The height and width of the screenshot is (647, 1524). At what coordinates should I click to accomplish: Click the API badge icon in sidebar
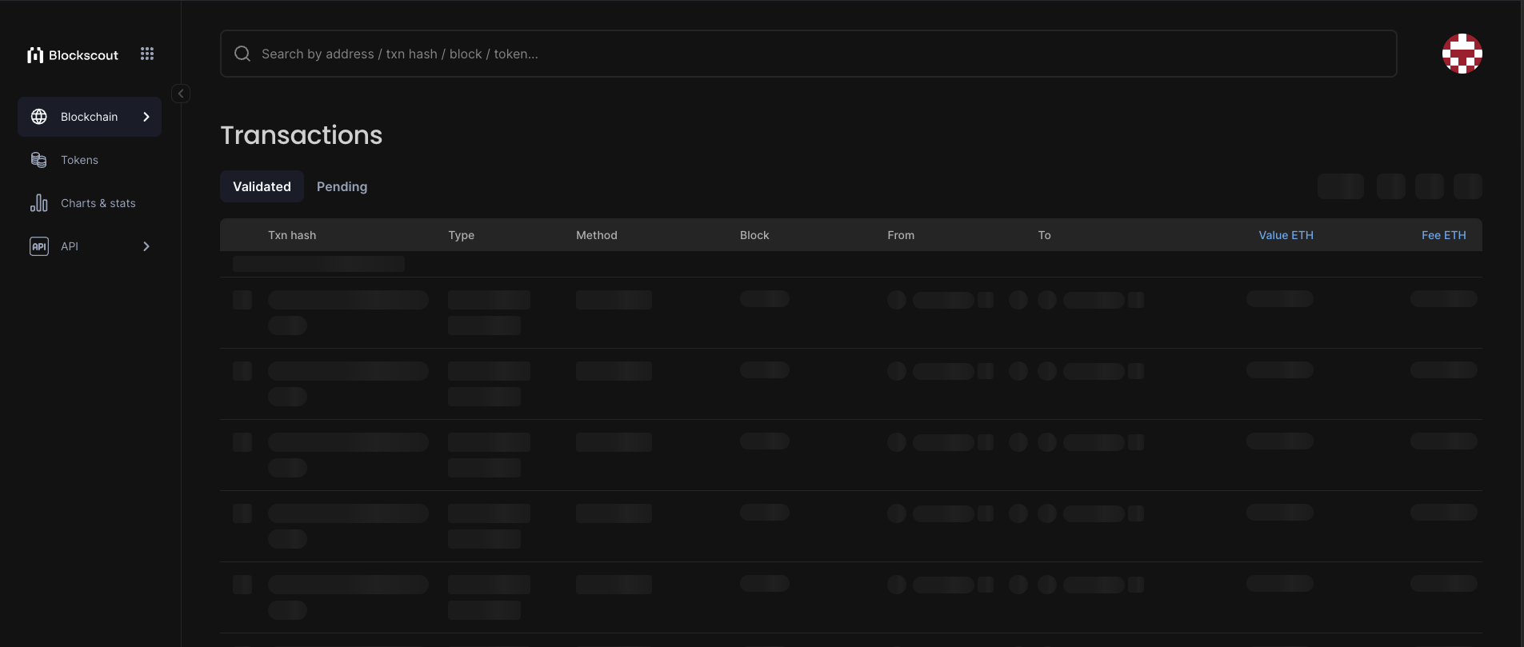[x=39, y=246]
